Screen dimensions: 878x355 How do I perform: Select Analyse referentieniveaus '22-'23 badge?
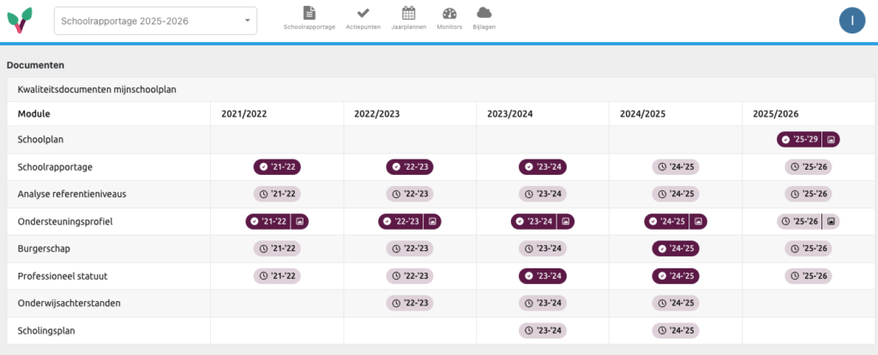tap(409, 194)
